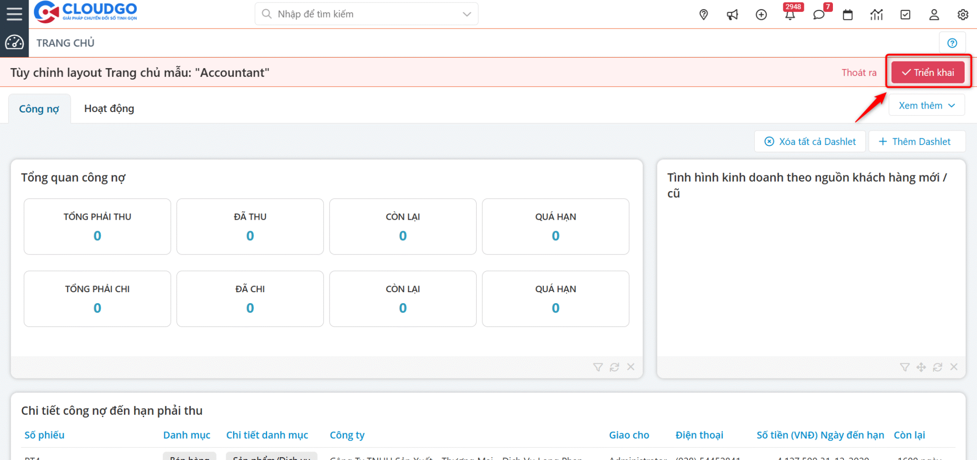Image resolution: width=977 pixels, height=460 pixels.
Task: Open the calendar icon in top bar
Action: tap(848, 15)
